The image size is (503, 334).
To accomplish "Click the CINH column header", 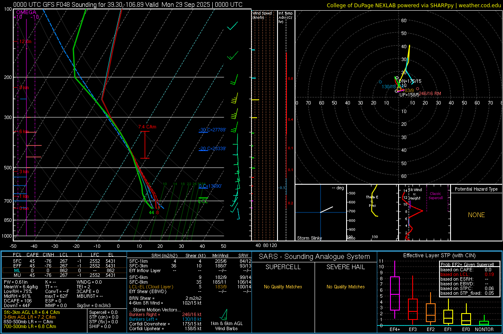I will click(49, 255).
